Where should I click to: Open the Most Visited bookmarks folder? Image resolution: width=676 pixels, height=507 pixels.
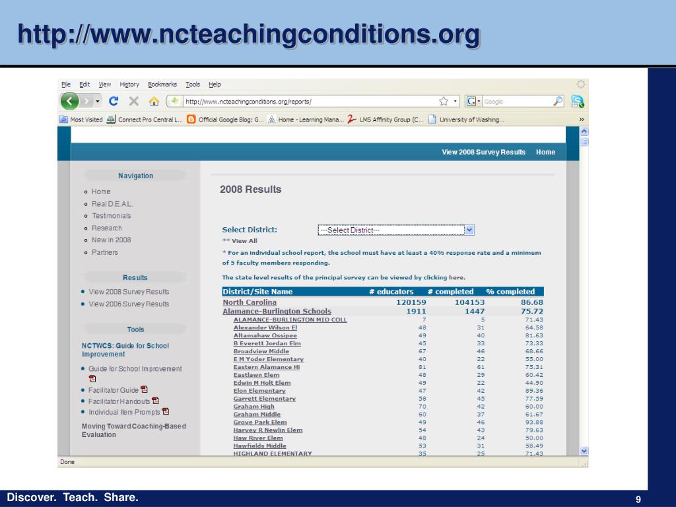[81, 119]
